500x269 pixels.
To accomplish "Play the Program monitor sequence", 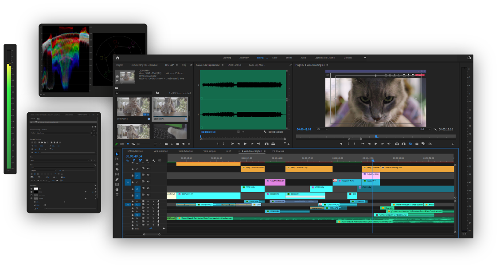I will pos(375,144).
